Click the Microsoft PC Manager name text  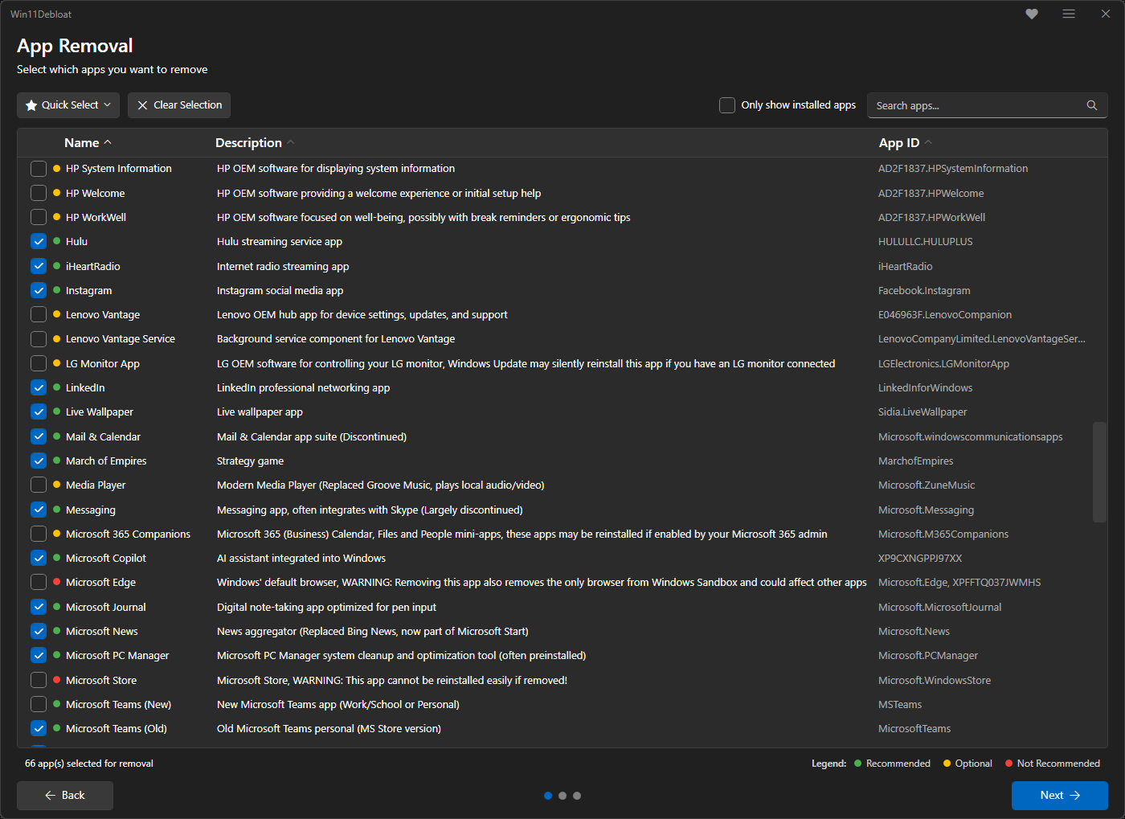(x=117, y=656)
